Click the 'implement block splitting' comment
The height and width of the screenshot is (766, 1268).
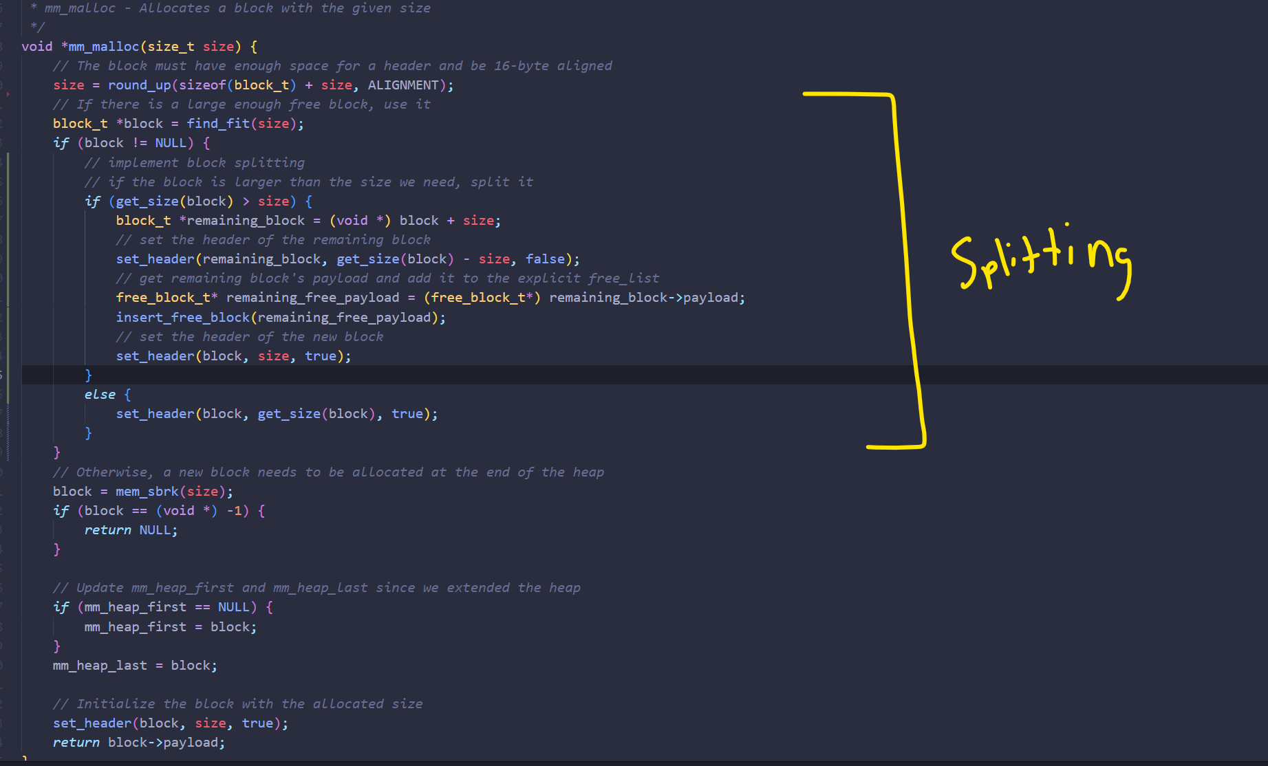[x=195, y=163]
